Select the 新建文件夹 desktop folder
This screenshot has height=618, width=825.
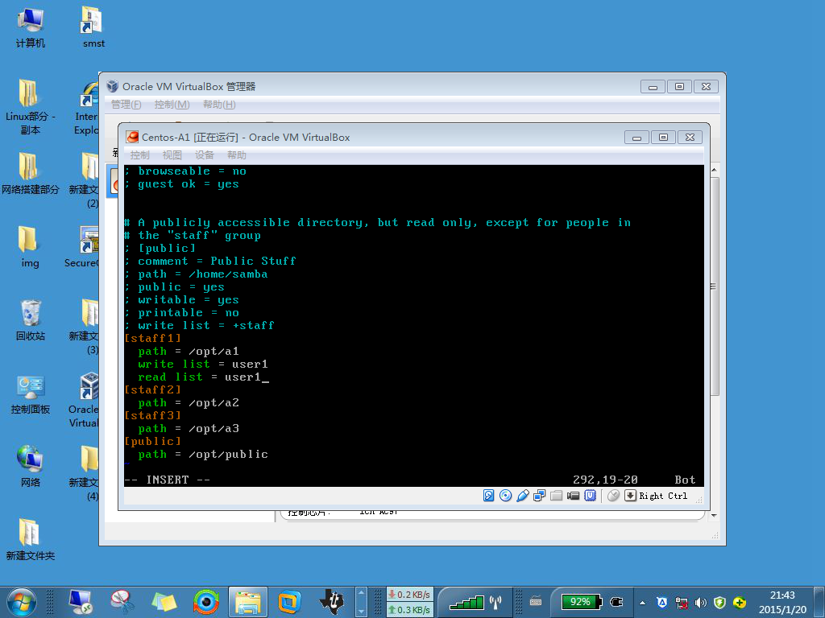pyautogui.click(x=30, y=539)
